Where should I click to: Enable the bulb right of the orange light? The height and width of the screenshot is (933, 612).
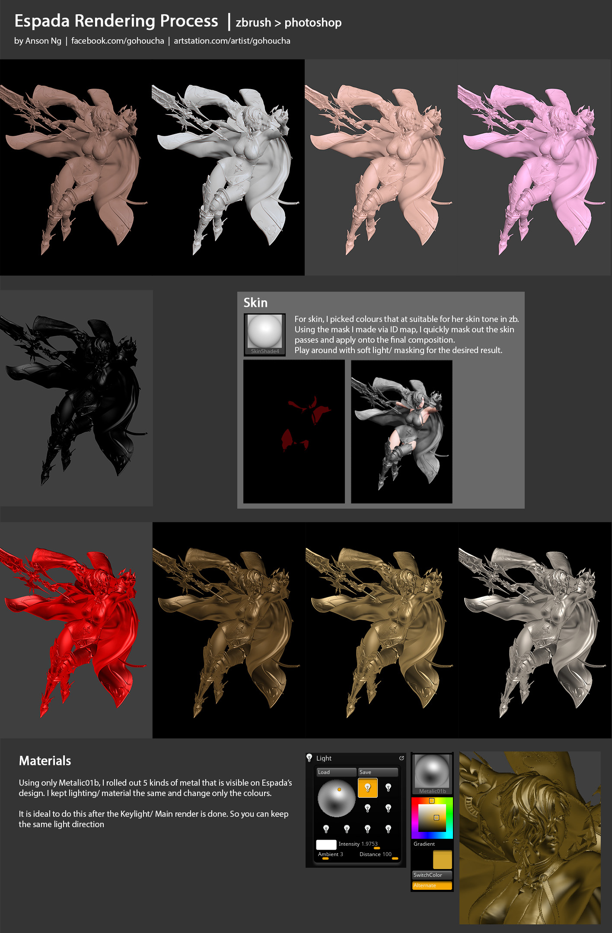point(388,787)
